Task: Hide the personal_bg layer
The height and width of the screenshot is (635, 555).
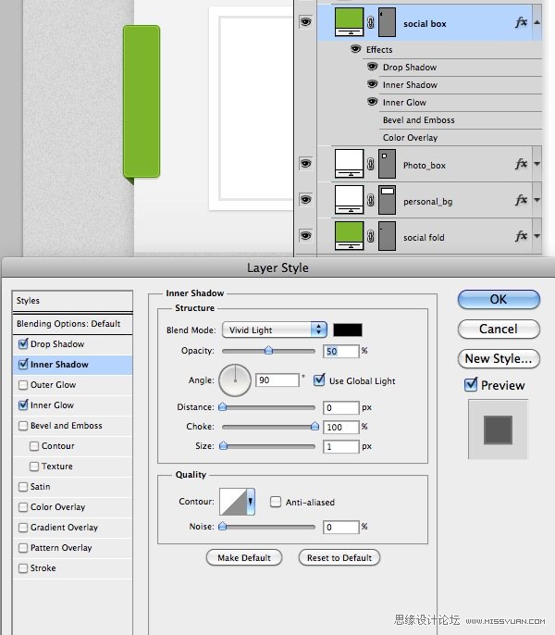Action: point(305,200)
